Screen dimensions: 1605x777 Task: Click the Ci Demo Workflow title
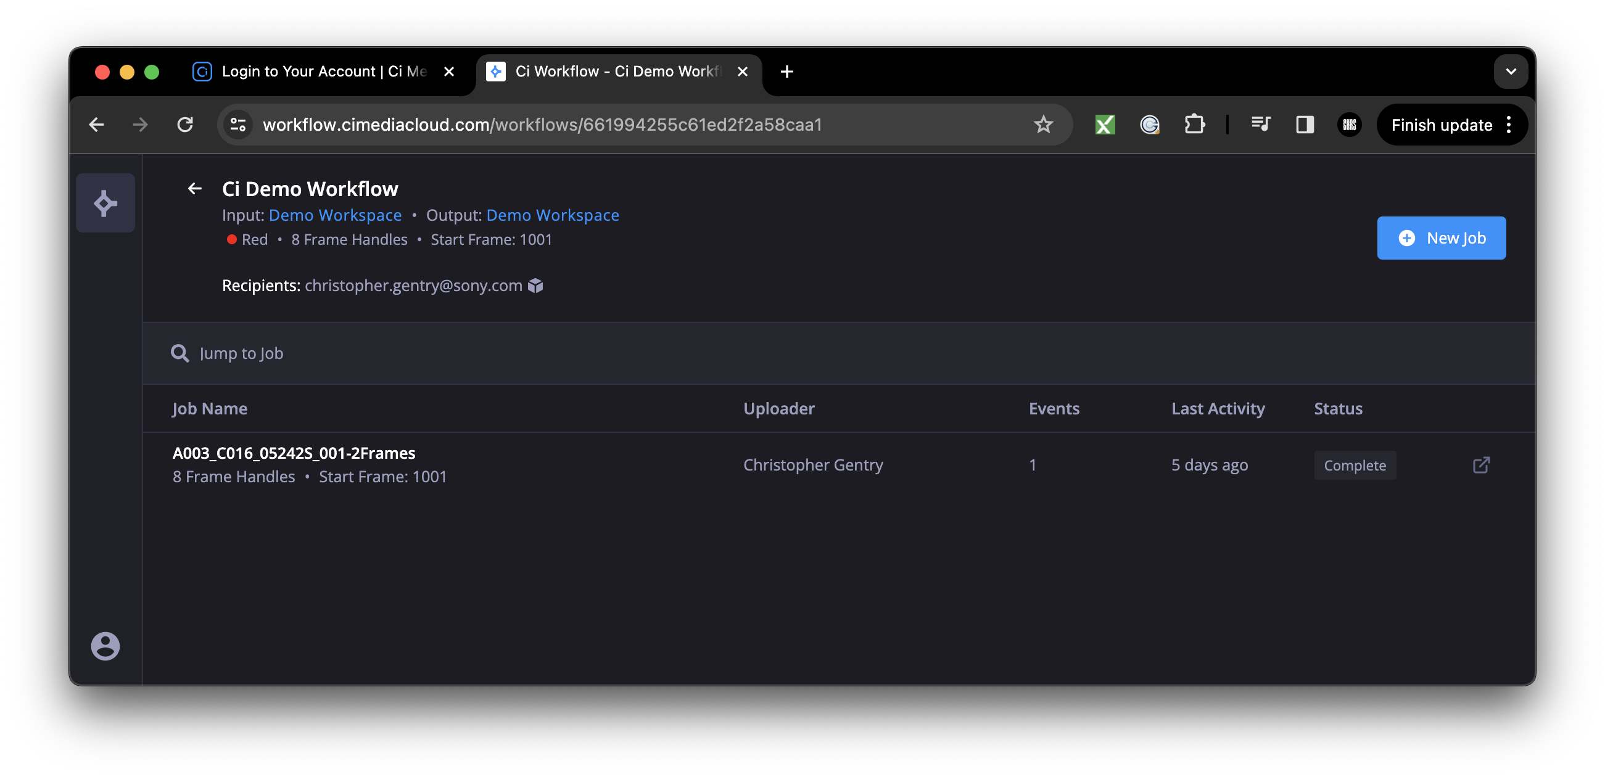(310, 189)
